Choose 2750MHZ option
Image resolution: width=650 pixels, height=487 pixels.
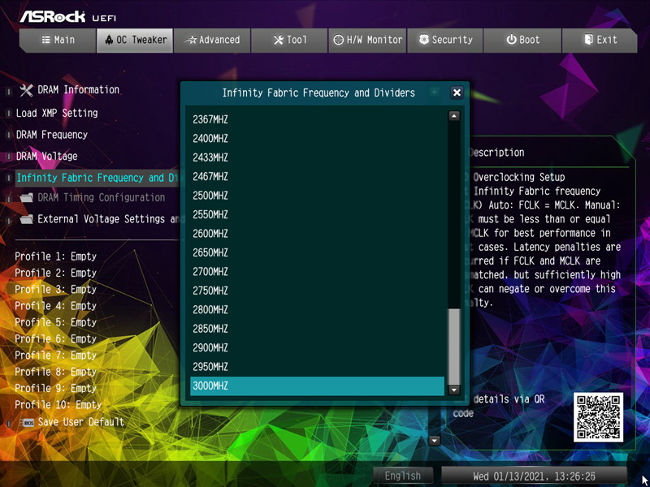[317, 291]
